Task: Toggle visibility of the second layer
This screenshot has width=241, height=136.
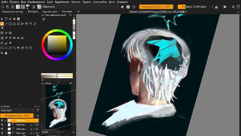Action: click(2, 125)
